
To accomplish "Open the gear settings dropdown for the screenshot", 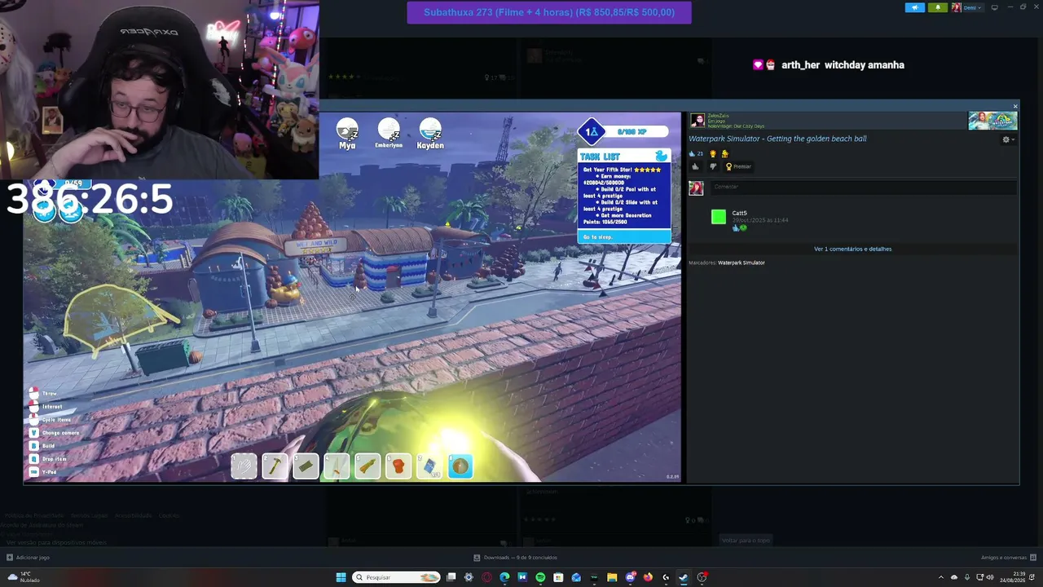I will coord(1007,139).
